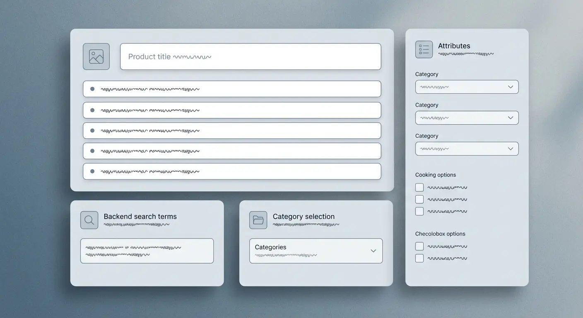Click the bullet icon on the second list row
Viewport: 583px width, 318px height.
click(92, 110)
